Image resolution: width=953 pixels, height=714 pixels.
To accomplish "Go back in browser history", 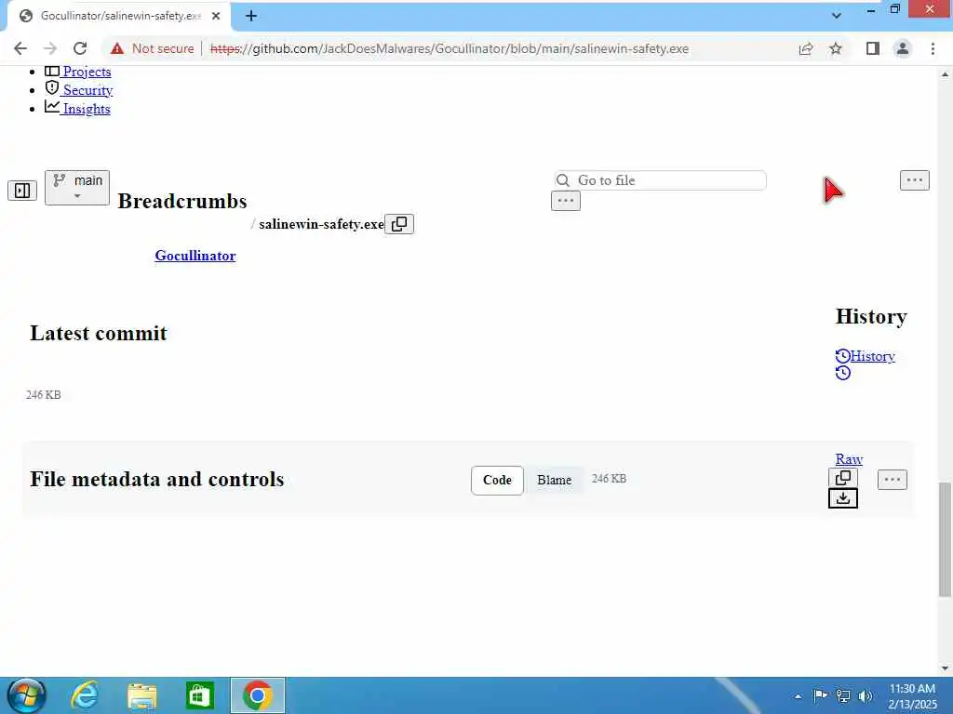I will tap(20, 48).
